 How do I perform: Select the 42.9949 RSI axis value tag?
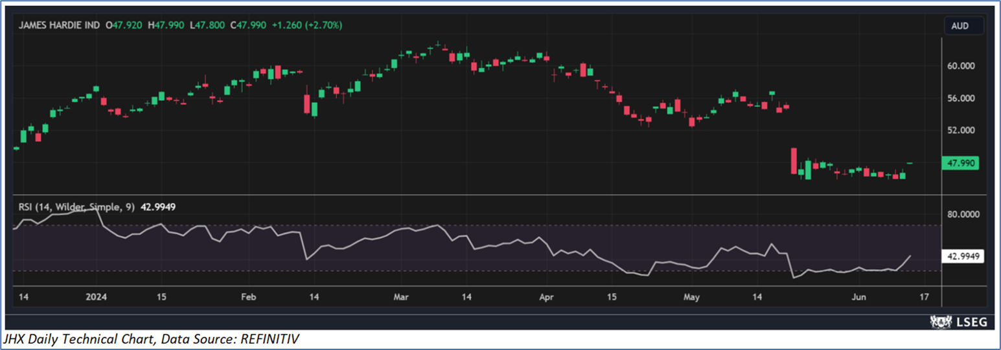pyautogui.click(x=964, y=257)
